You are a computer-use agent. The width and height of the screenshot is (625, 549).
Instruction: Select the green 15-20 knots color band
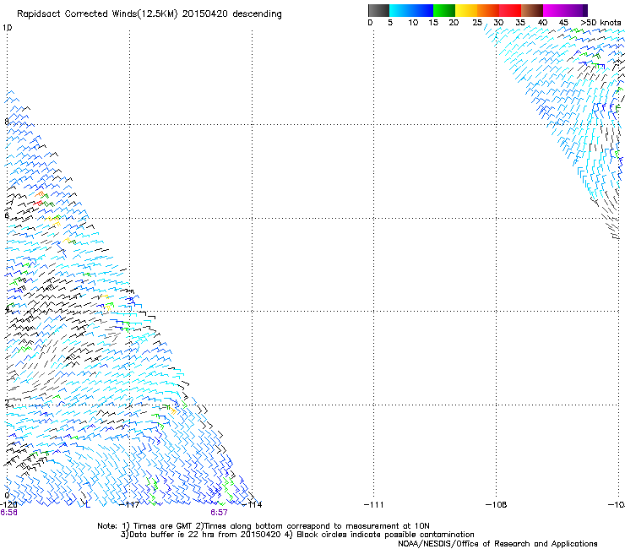[x=444, y=10]
